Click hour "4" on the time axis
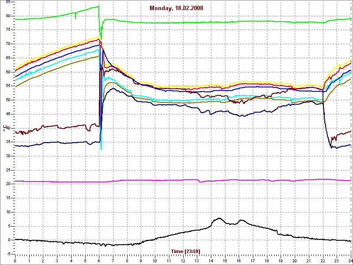 [x=71, y=260]
